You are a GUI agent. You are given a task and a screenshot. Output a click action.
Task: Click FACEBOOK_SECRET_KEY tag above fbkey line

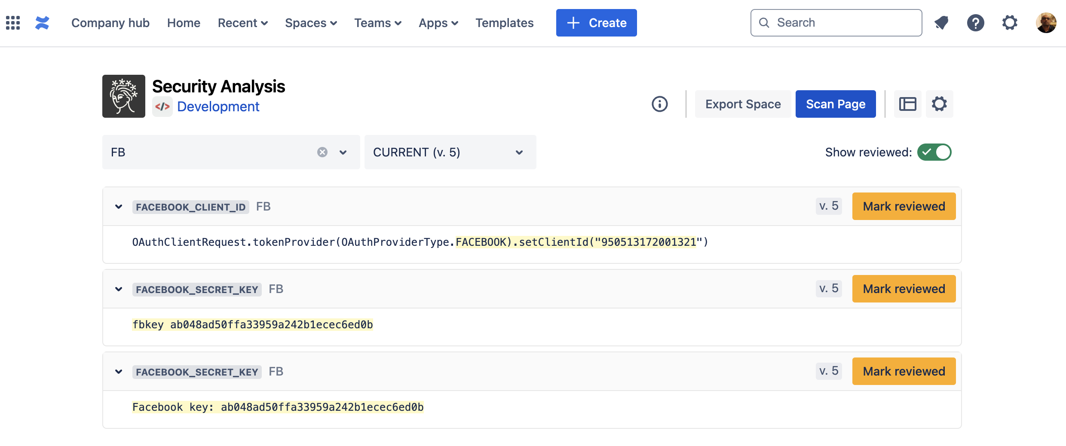(x=197, y=290)
